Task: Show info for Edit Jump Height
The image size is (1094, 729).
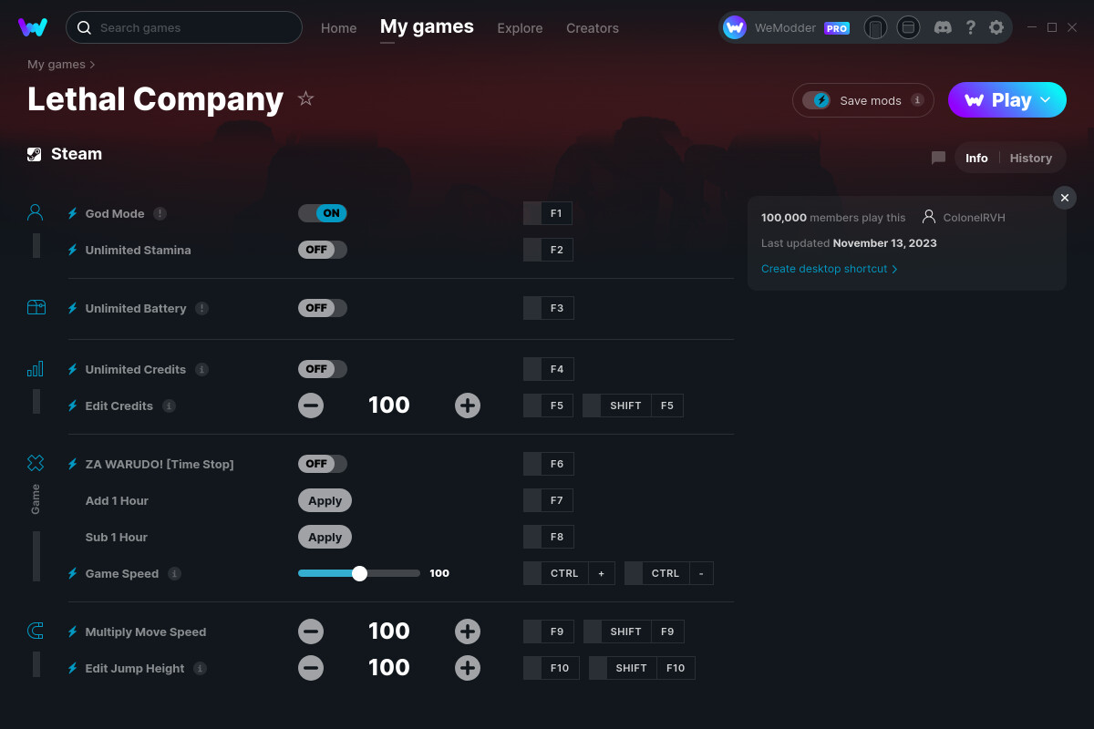Action: tap(201, 668)
